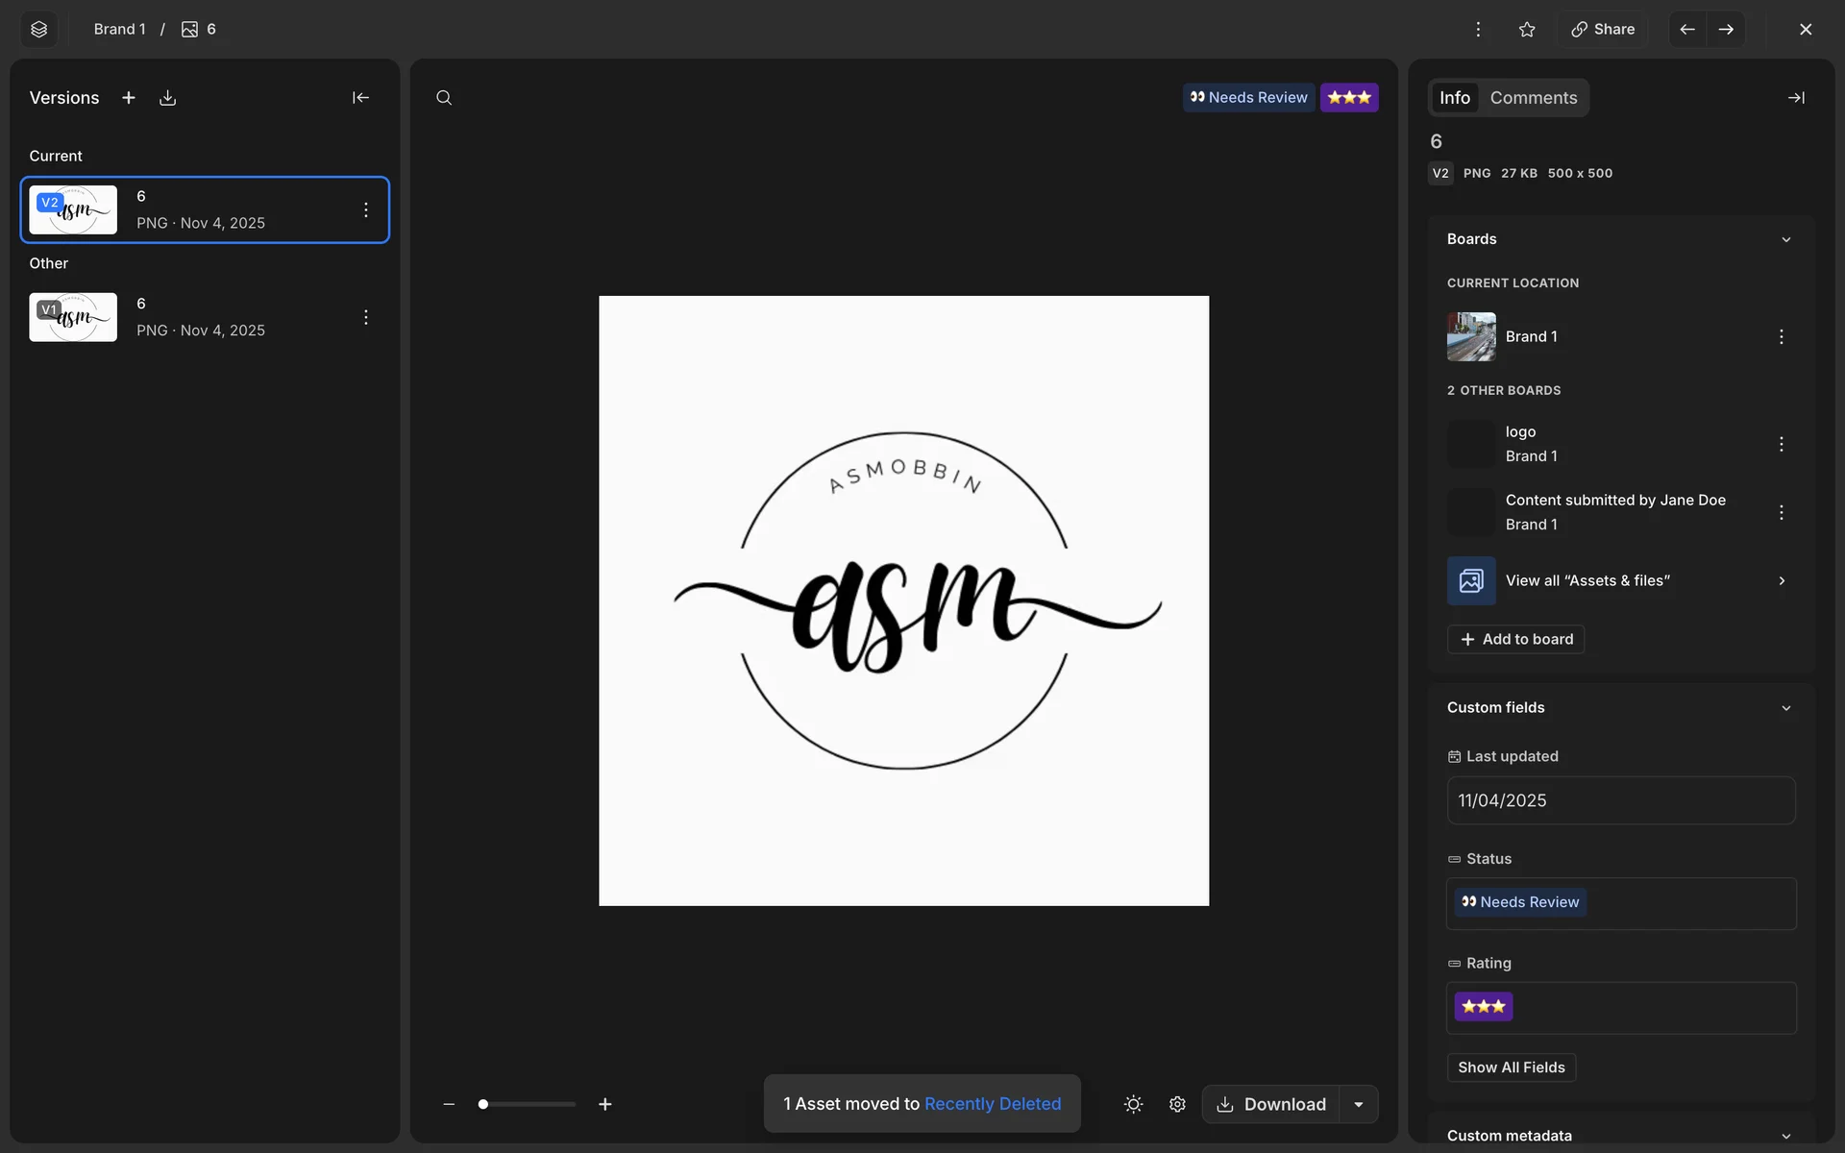Image resolution: width=1845 pixels, height=1153 pixels.
Task: Open the Recently Deleted link
Action: [x=992, y=1104]
